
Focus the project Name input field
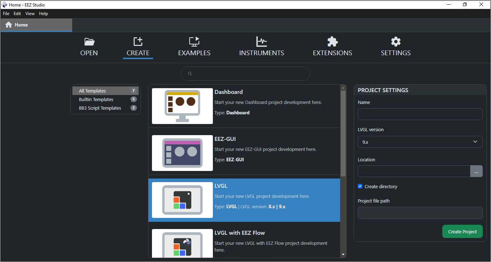tap(420, 114)
